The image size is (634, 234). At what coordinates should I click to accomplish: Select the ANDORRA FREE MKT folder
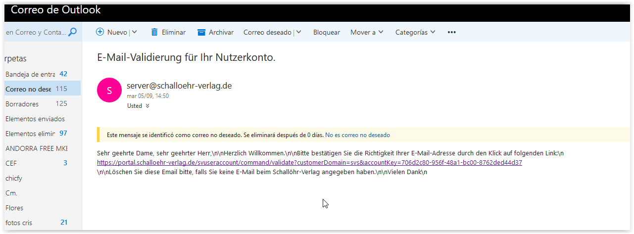pyautogui.click(x=36, y=148)
